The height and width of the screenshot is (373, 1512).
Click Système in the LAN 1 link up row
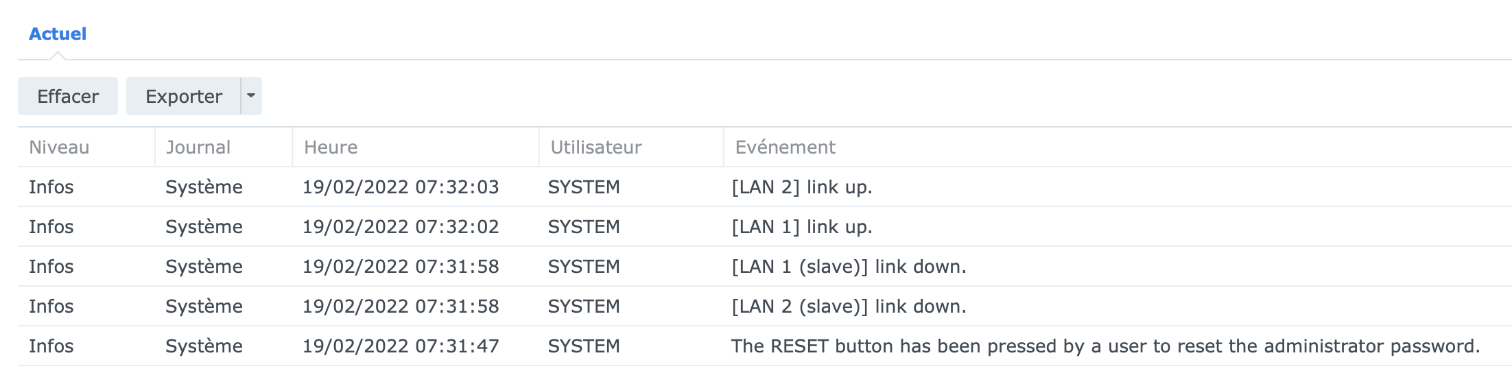[204, 227]
